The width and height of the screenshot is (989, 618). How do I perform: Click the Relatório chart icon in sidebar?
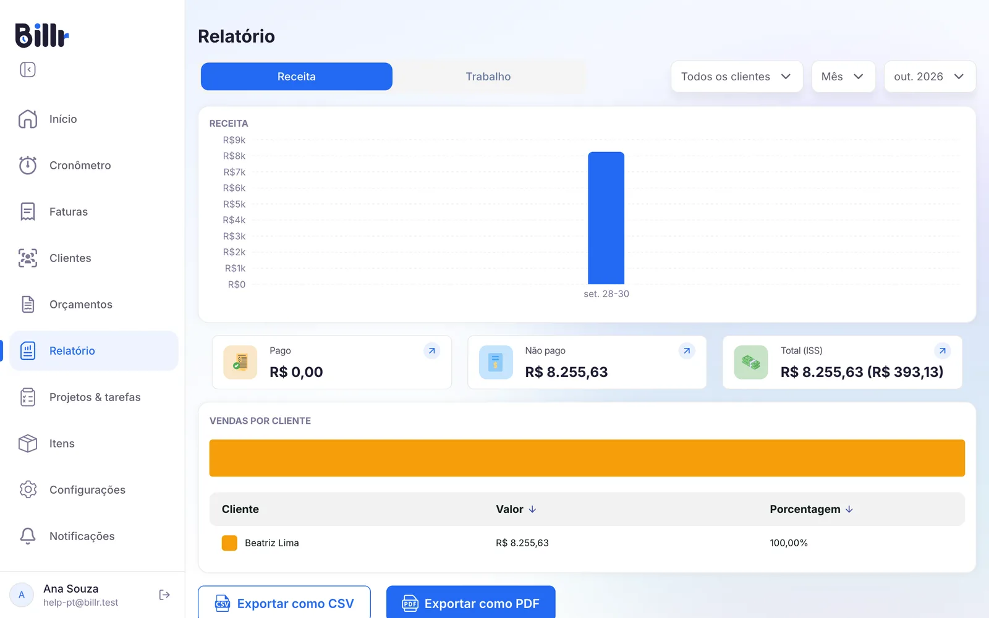coord(28,350)
